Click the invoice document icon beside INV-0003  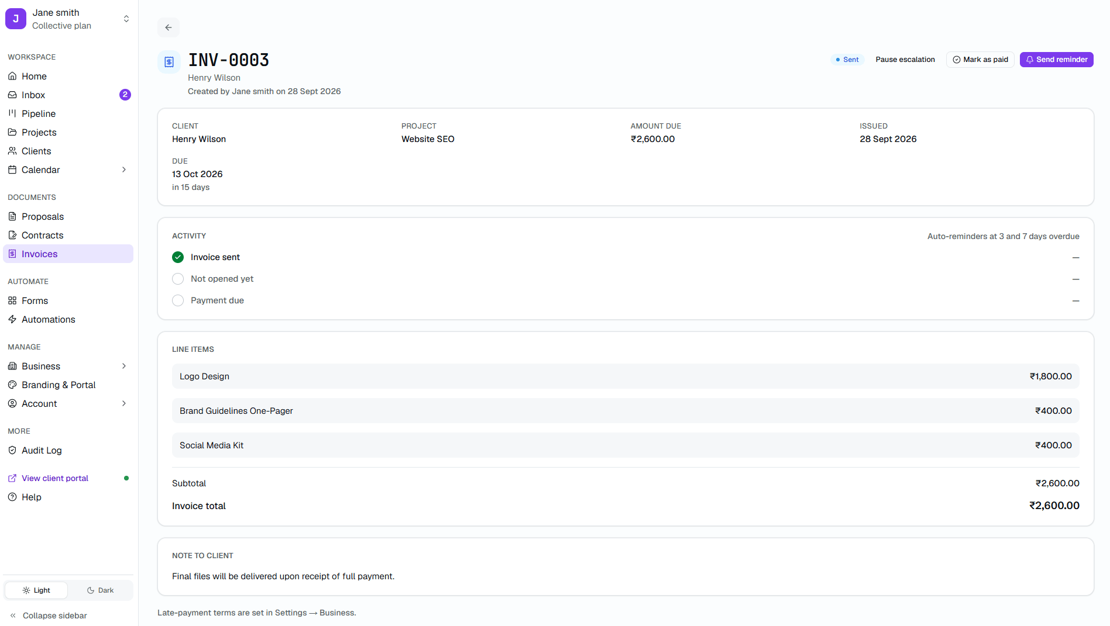169,62
